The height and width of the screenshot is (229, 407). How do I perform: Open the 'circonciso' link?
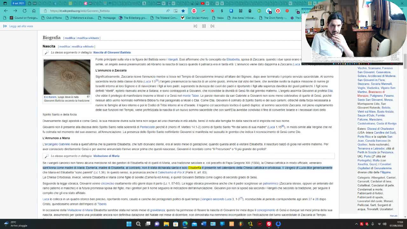[107, 184]
